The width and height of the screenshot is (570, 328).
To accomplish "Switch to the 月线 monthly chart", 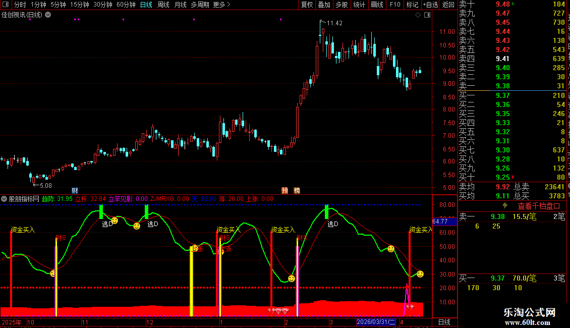I will 180,5.
